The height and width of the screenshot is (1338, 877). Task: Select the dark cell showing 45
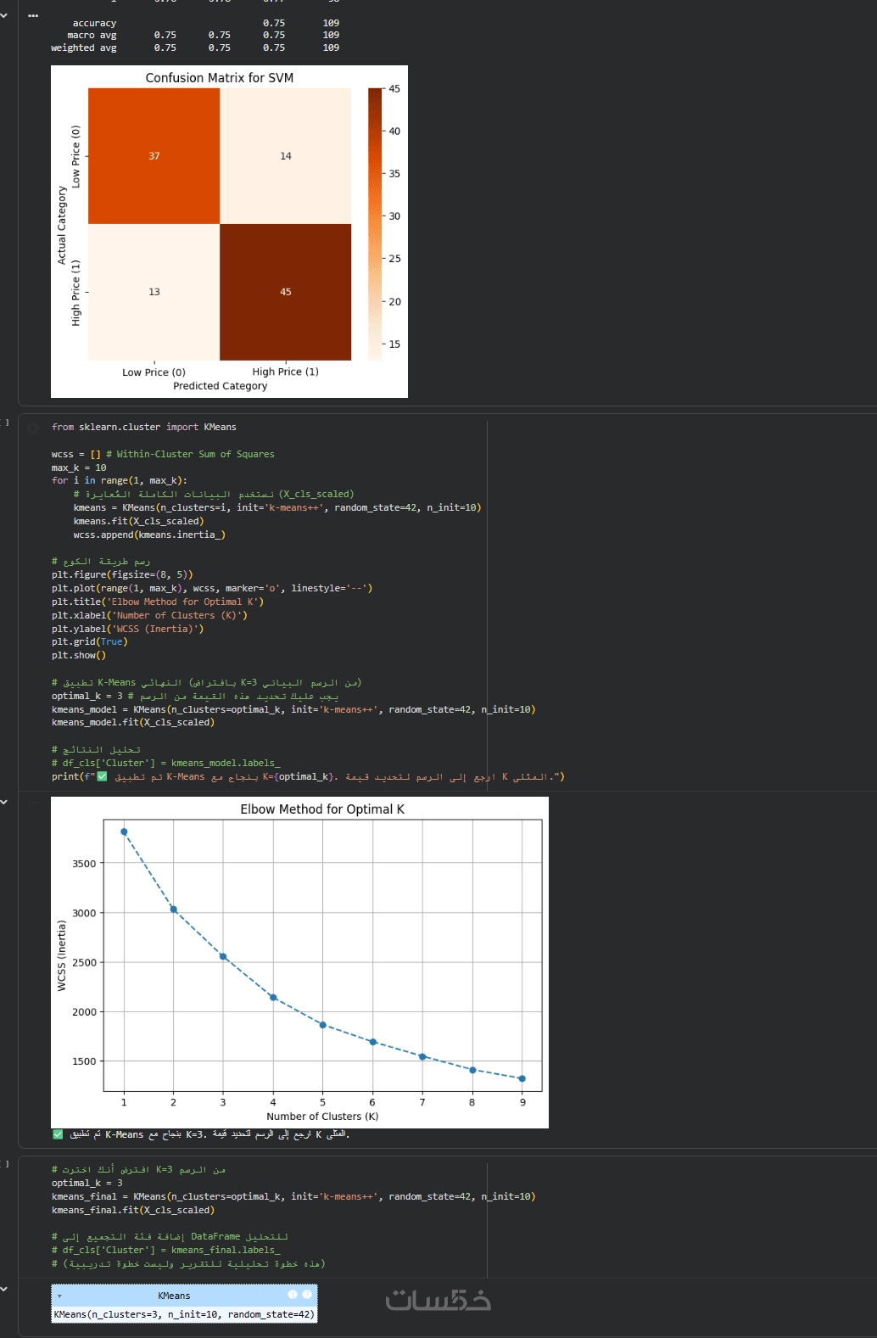pos(286,292)
